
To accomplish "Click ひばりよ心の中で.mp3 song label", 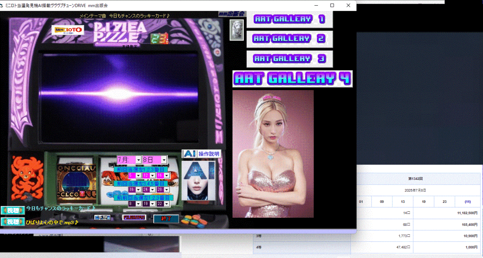I will tap(52, 222).
